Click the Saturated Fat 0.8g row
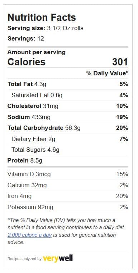The height and width of the screenshot is (273, 138). pyautogui.click(x=68, y=95)
